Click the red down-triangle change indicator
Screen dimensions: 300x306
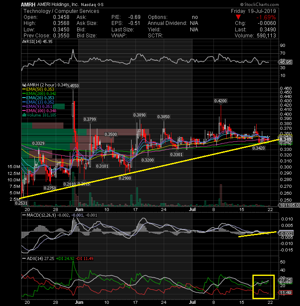point(238,17)
